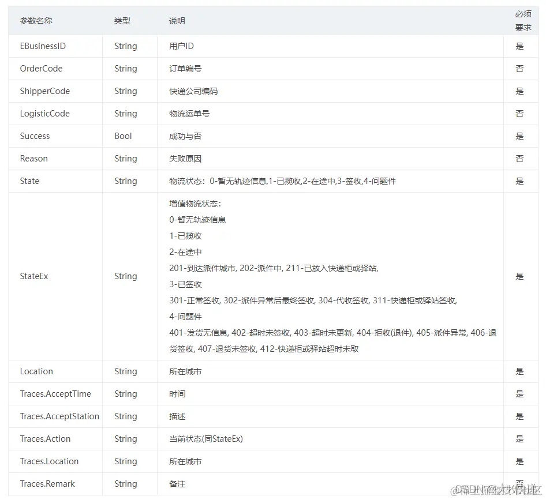Screen dimensions: 546x500
Task: Select the Traces.AcceptTime parameter name
Action: (x=55, y=394)
